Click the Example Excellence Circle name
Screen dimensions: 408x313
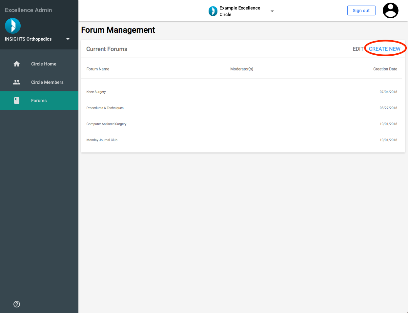click(240, 11)
